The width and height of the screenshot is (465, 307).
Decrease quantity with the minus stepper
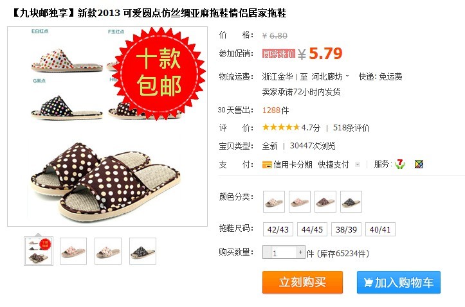(x=267, y=252)
